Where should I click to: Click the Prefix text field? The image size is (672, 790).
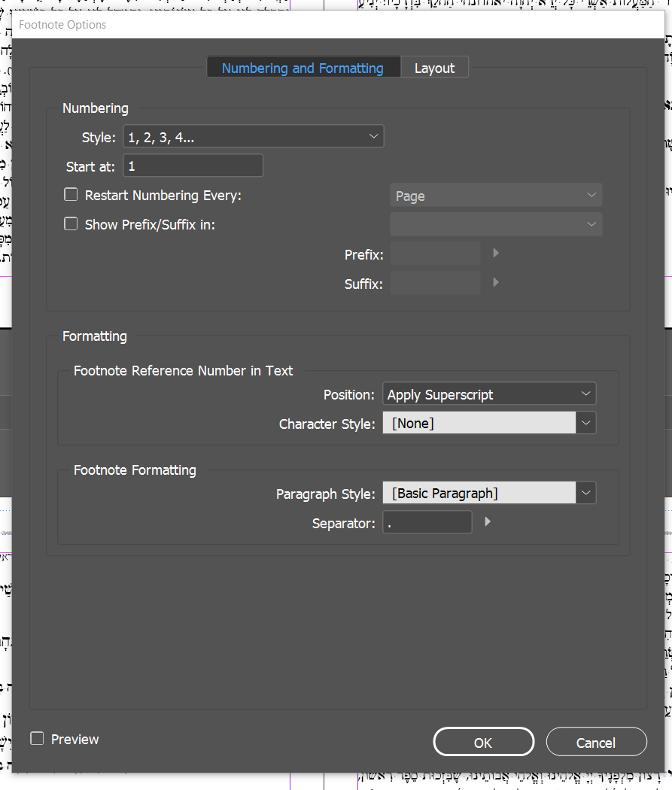[435, 254]
